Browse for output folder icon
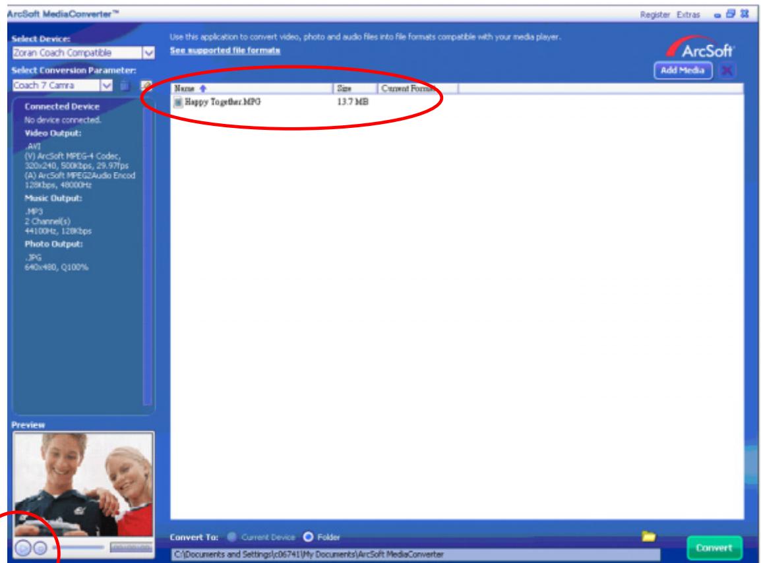This screenshot has height=563, width=761. click(648, 537)
